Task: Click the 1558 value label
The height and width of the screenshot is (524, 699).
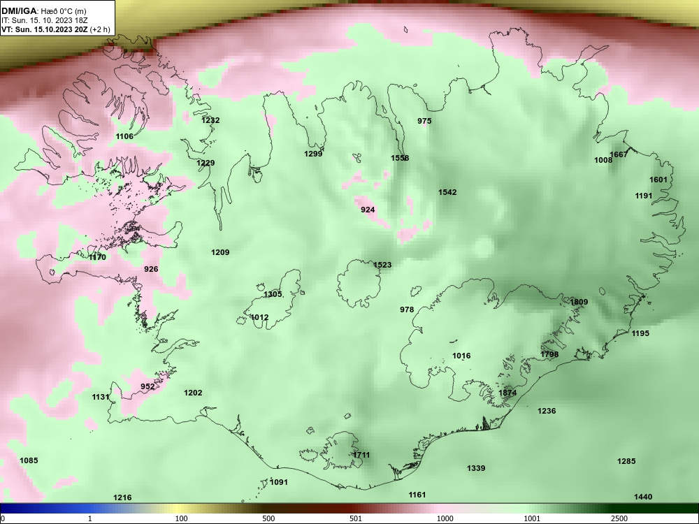Action: 400,158
